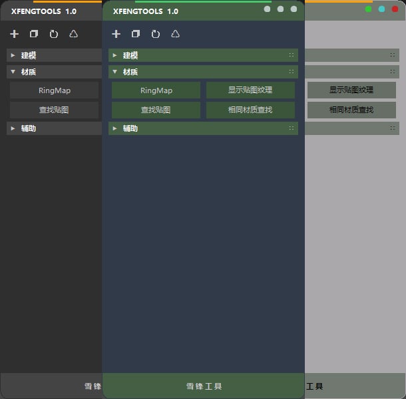The height and width of the screenshot is (399, 406).
Task: Click the recycle triangle icon in the dark gray panel
Action: tap(73, 34)
